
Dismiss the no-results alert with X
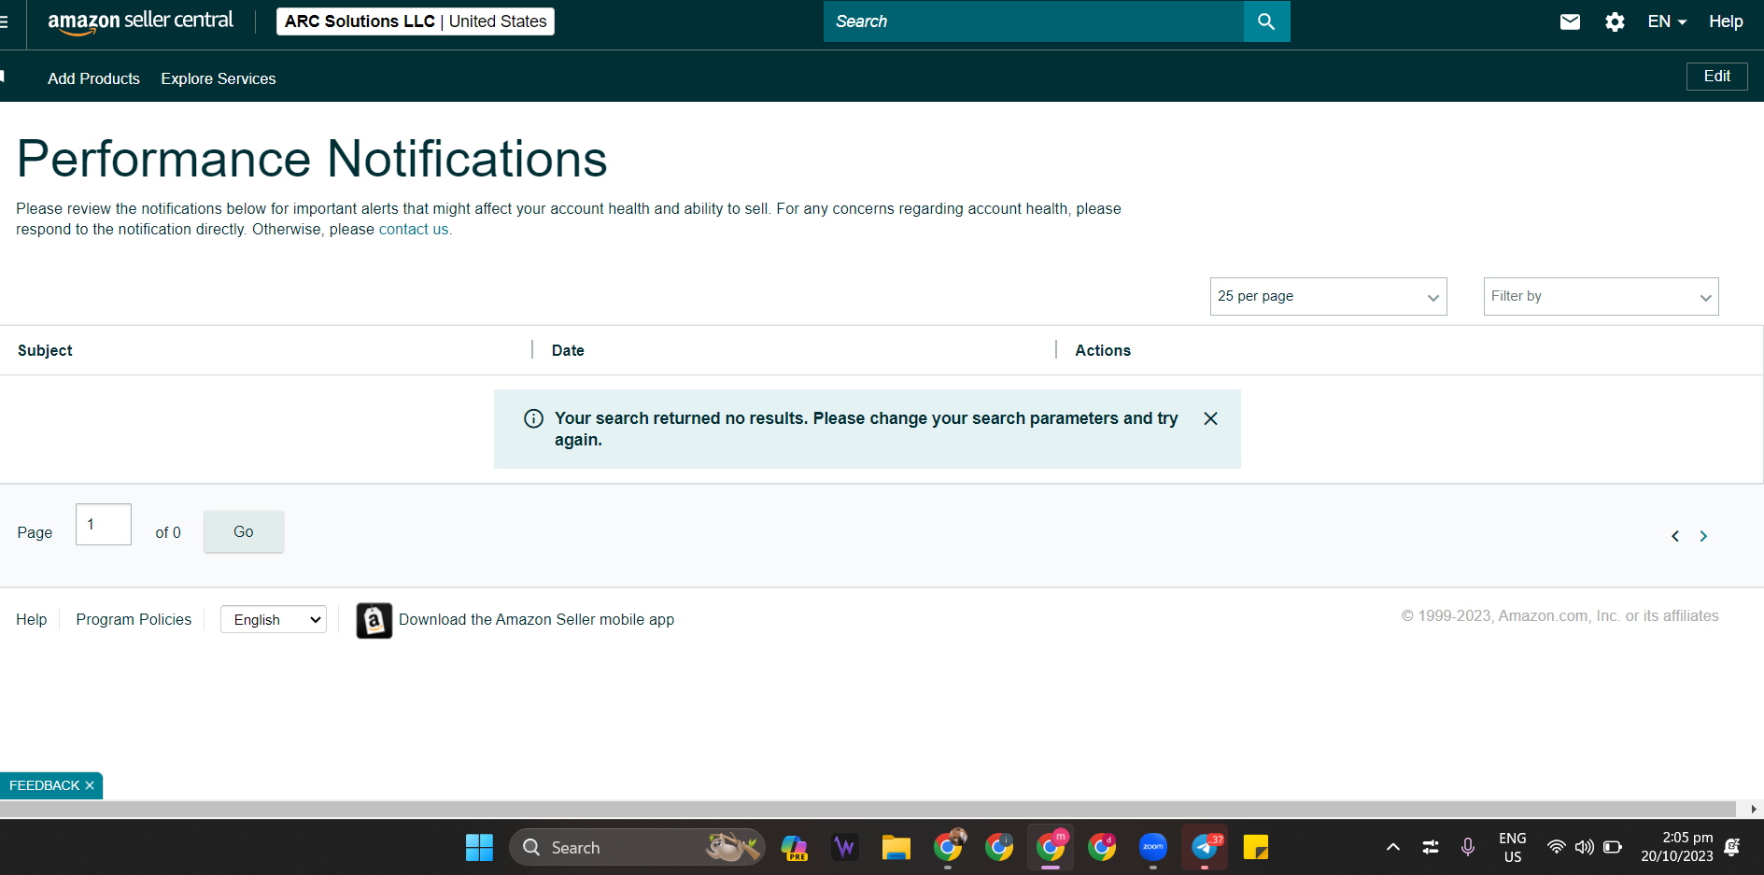[1210, 418]
